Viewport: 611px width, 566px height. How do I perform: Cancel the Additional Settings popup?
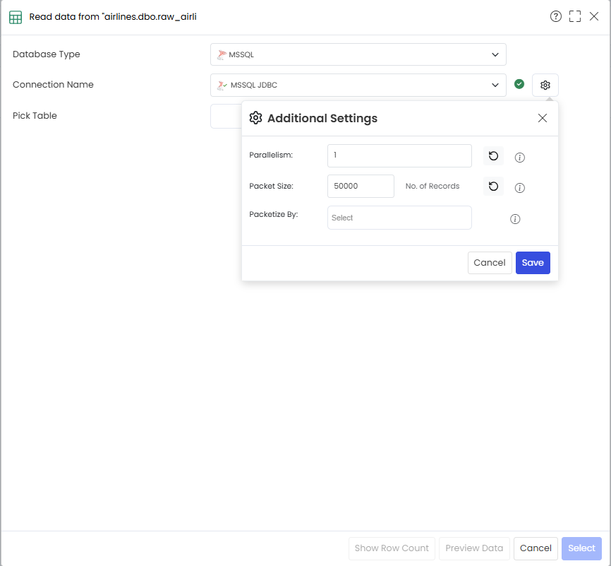(490, 263)
